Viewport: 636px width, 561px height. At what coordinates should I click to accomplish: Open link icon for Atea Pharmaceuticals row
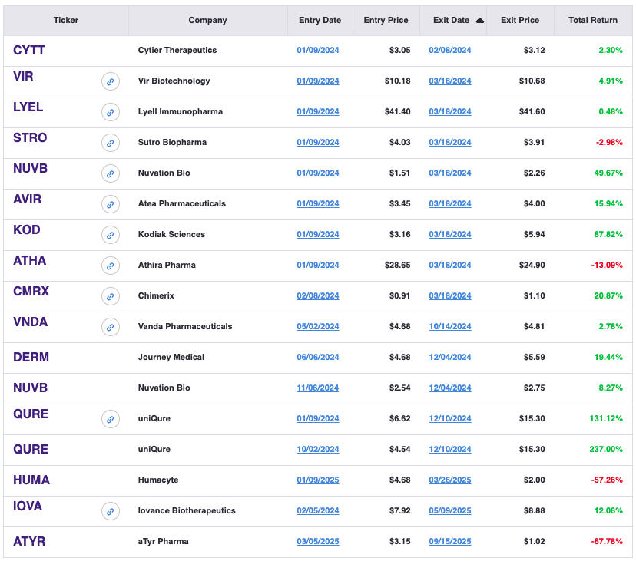[111, 204]
